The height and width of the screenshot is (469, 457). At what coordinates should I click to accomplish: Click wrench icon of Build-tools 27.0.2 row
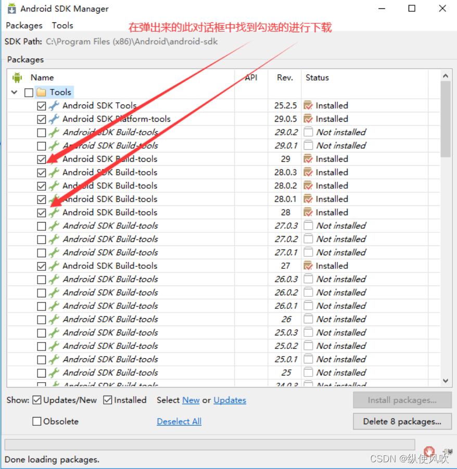(54, 239)
